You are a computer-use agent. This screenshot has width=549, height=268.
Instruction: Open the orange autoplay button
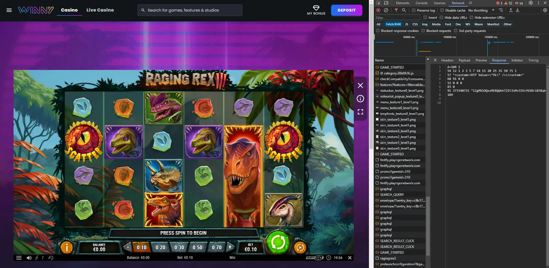(x=300, y=247)
